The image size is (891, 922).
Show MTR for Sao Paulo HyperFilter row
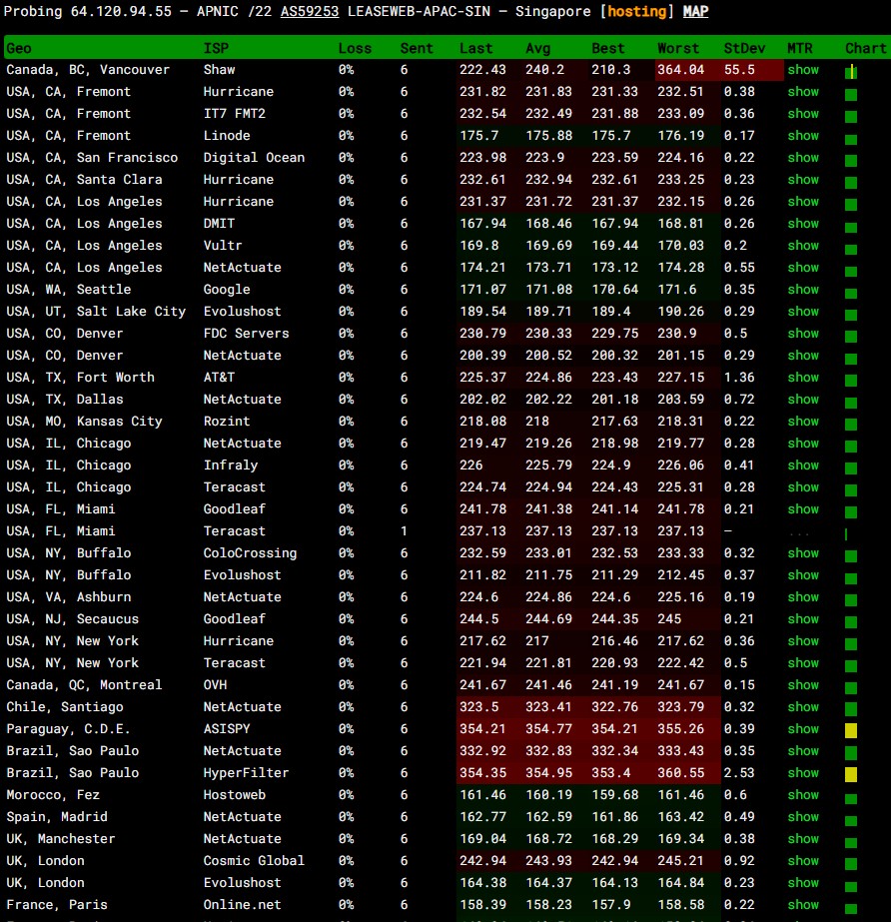click(x=803, y=772)
